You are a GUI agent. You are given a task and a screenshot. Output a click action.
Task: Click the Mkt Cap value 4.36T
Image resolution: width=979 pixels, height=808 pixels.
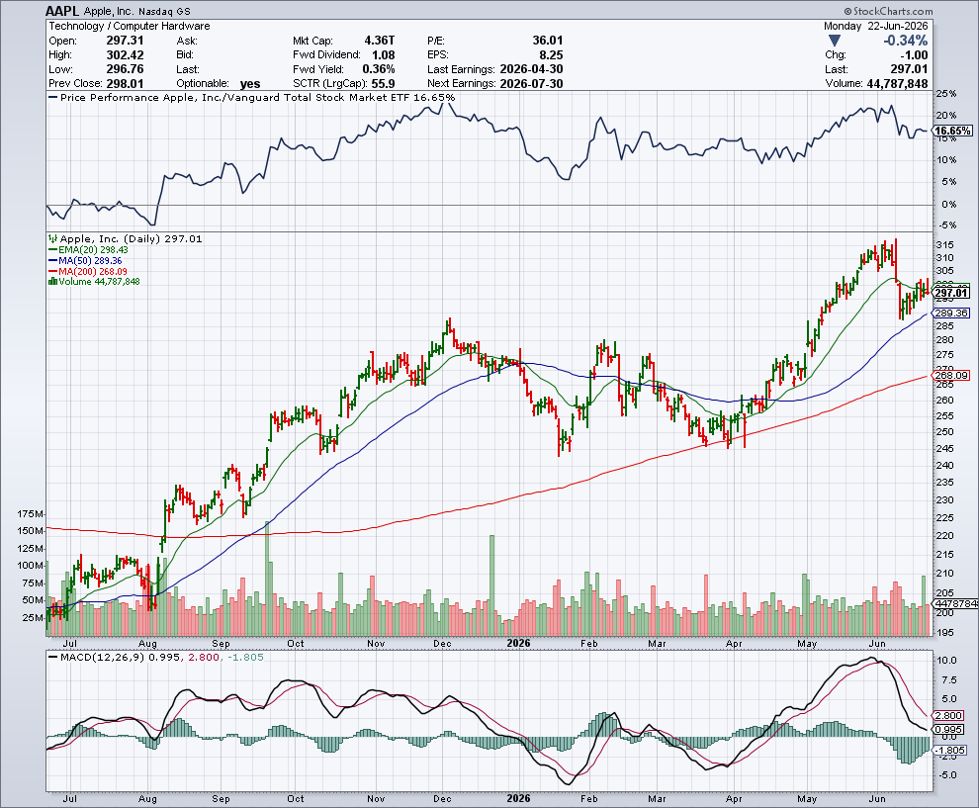click(380, 41)
